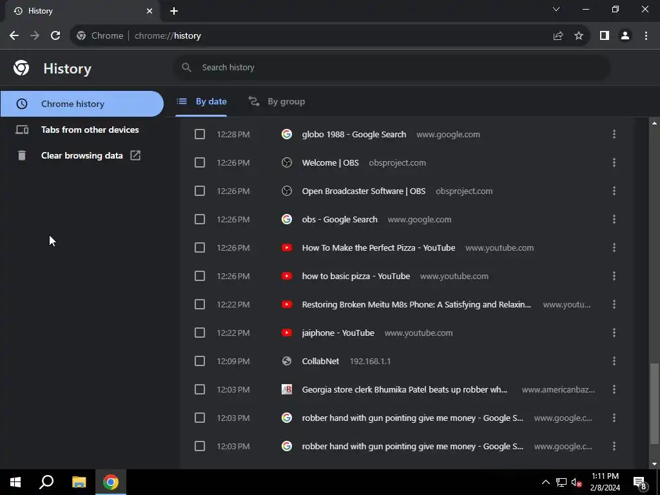Check the How To Make the Perfect Pizza entry
Viewport: 660px width, 495px height.
[x=200, y=247]
